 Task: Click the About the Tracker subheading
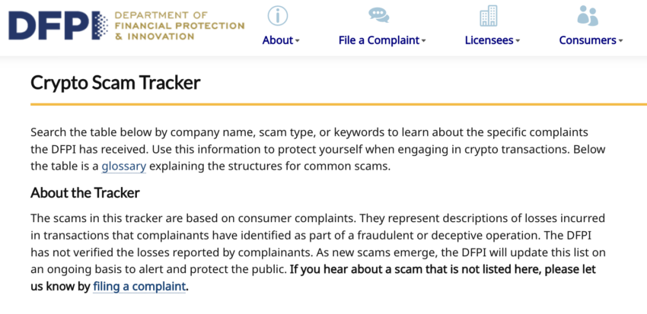click(x=84, y=192)
